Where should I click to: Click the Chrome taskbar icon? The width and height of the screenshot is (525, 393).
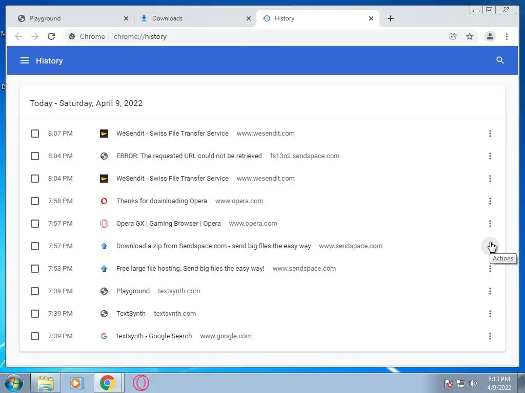point(107,383)
